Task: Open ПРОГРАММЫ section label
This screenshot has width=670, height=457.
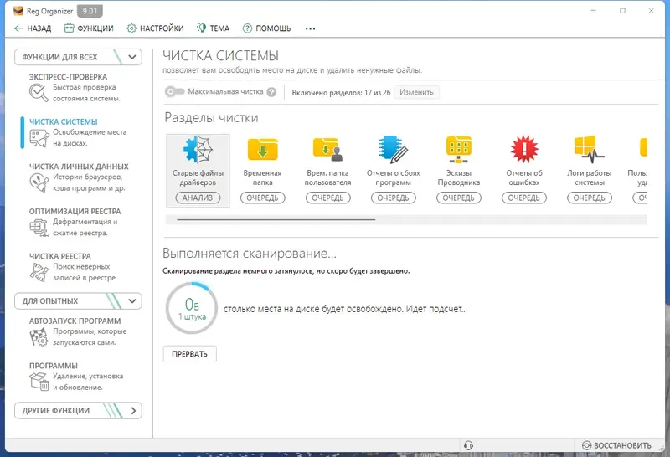Action: [54, 366]
